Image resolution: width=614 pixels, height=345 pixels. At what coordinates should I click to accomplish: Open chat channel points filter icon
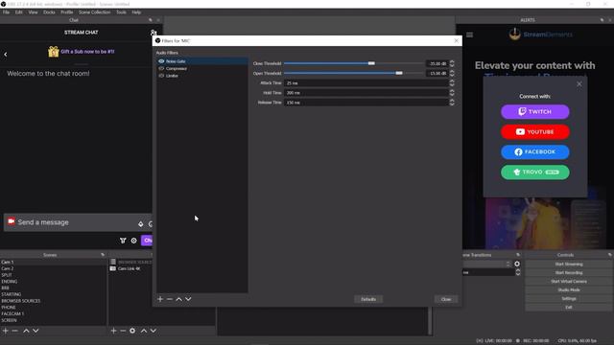pyautogui.click(x=123, y=241)
